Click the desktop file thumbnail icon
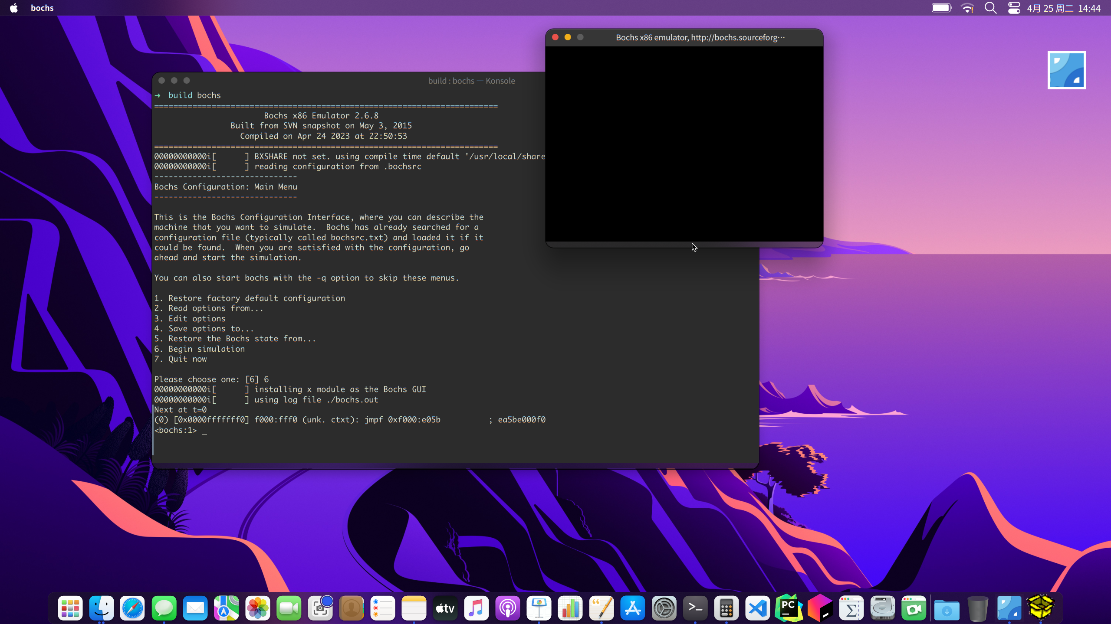Image resolution: width=1111 pixels, height=624 pixels. (1066, 70)
